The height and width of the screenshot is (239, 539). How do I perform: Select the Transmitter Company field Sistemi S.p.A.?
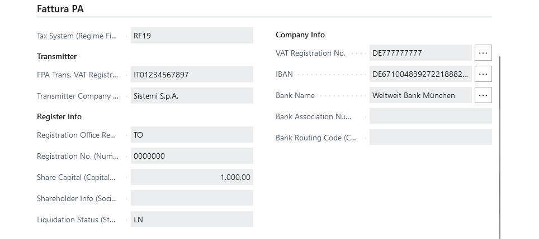pyautogui.click(x=192, y=96)
